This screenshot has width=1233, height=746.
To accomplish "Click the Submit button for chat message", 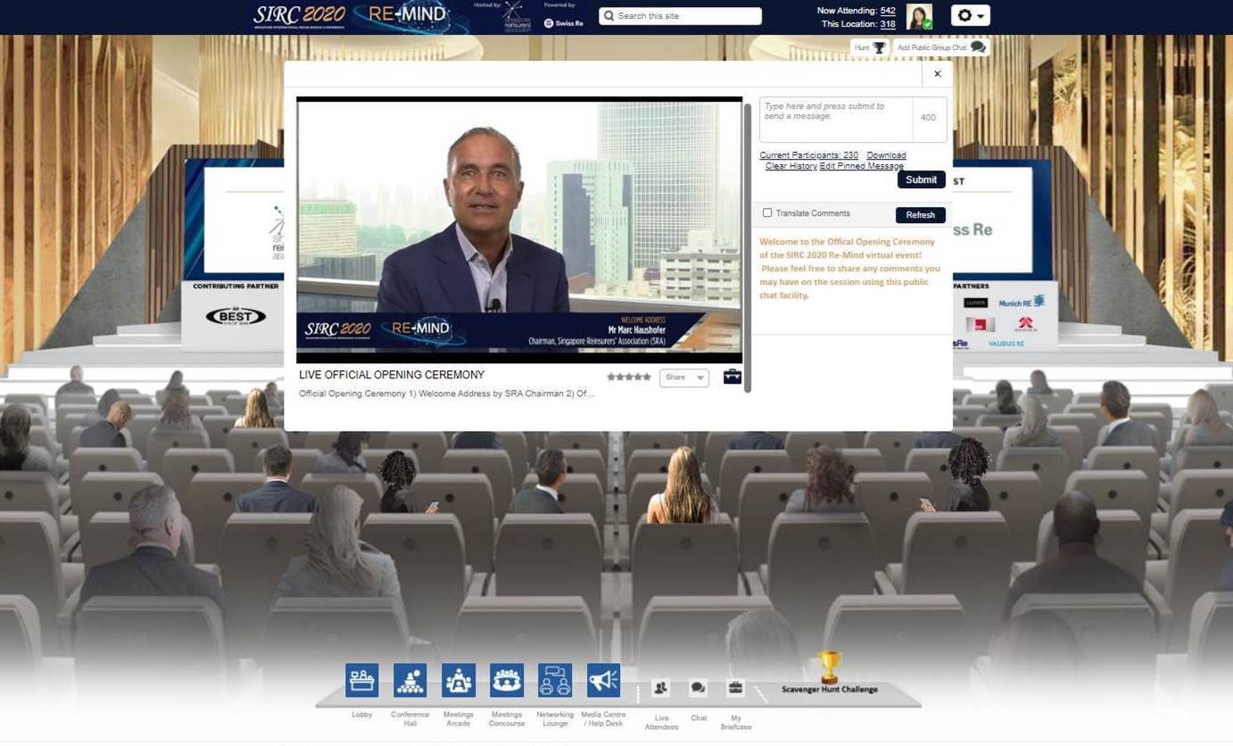I will click(x=921, y=179).
